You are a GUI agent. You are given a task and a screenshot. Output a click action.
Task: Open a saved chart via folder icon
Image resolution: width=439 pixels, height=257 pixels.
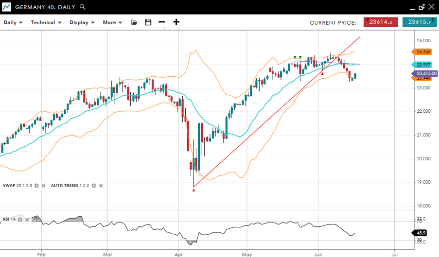coord(134,22)
